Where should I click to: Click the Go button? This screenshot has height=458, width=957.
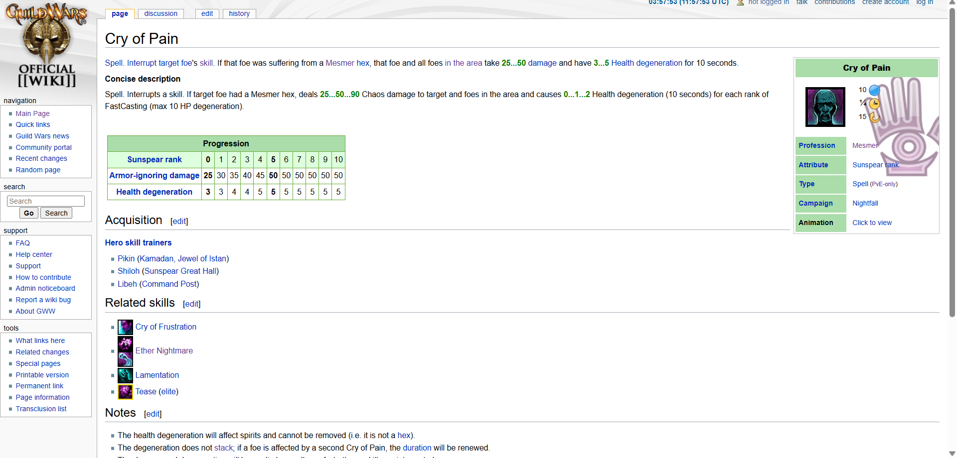29,213
